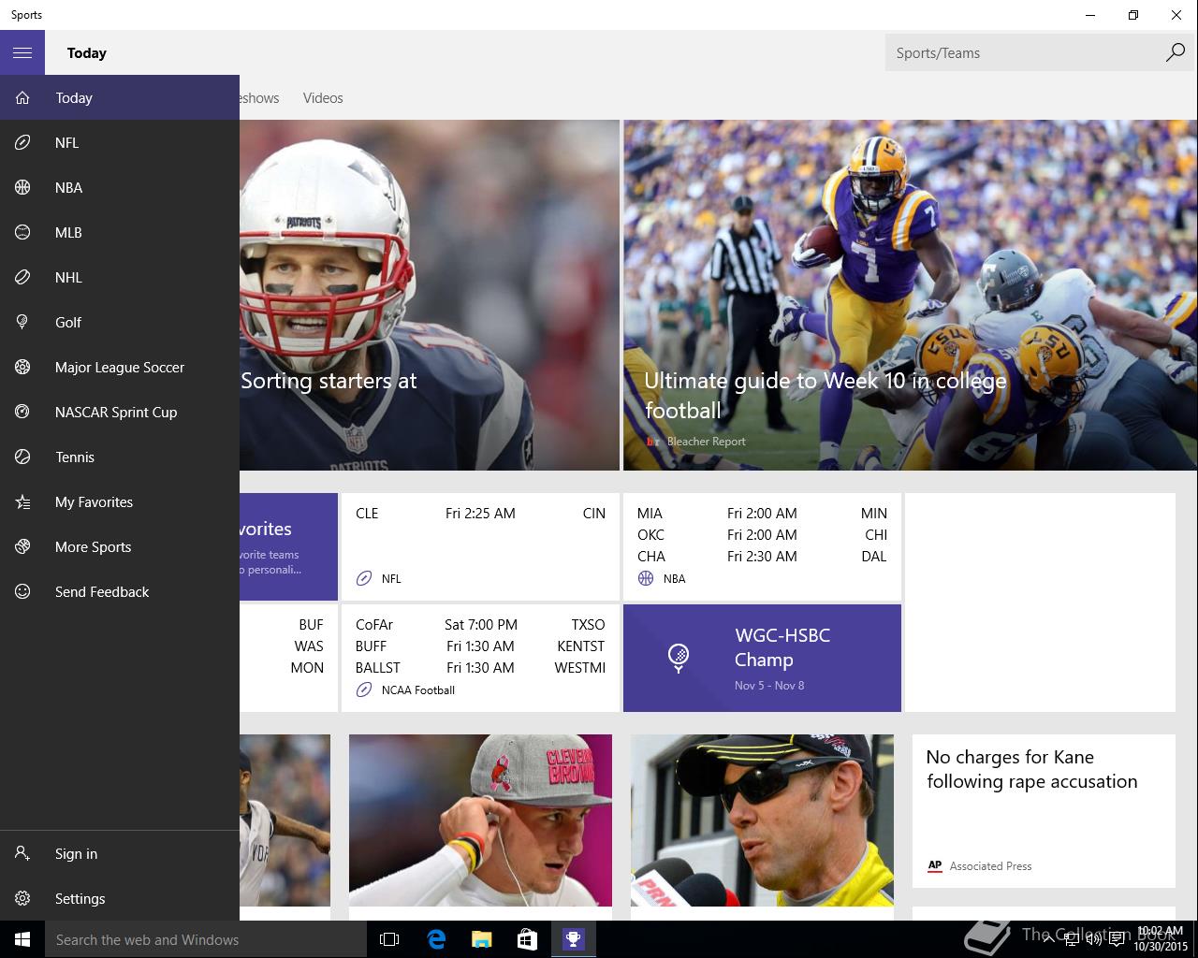
Task: Select the NHL hockey icon
Action: [22, 277]
